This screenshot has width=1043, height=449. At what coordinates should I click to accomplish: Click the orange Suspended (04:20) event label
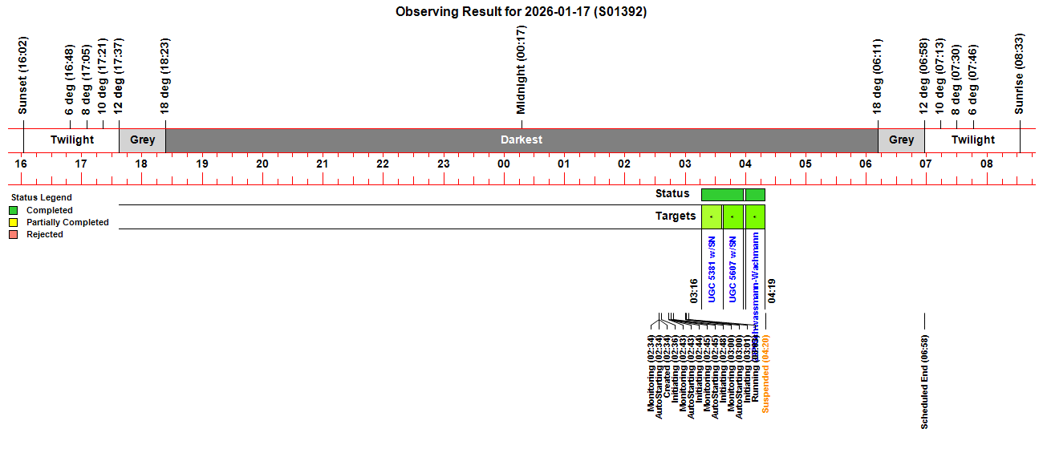[765, 374]
